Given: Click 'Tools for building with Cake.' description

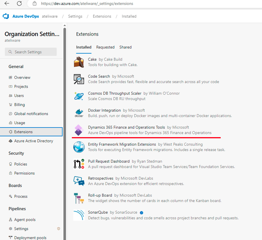Looking at the screenshot, I should pos(113,65).
